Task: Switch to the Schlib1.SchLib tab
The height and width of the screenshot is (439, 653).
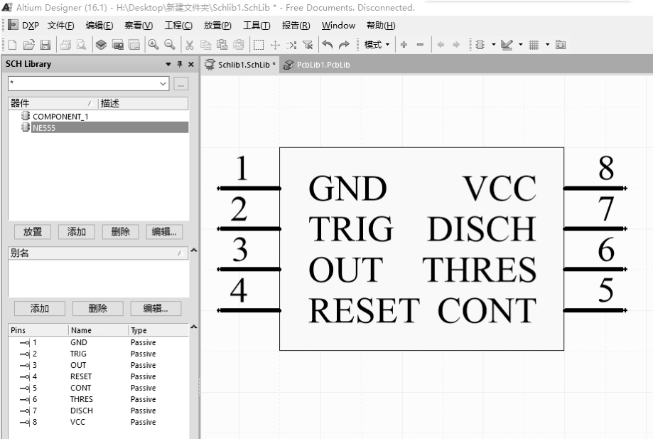Action: tap(240, 65)
